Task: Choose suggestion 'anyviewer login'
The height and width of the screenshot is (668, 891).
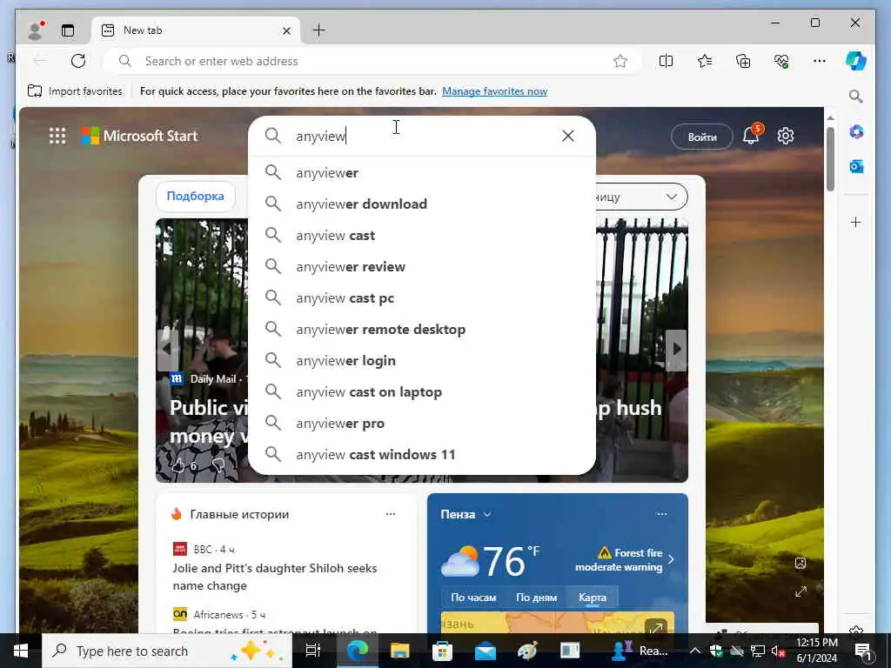Action: [x=422, y=361]
